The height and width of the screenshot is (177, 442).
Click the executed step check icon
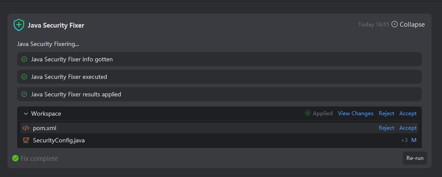tap(24, 77)
